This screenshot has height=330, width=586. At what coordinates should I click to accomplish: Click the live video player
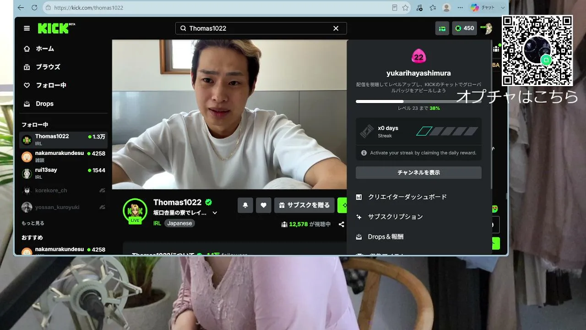[229, 114]
